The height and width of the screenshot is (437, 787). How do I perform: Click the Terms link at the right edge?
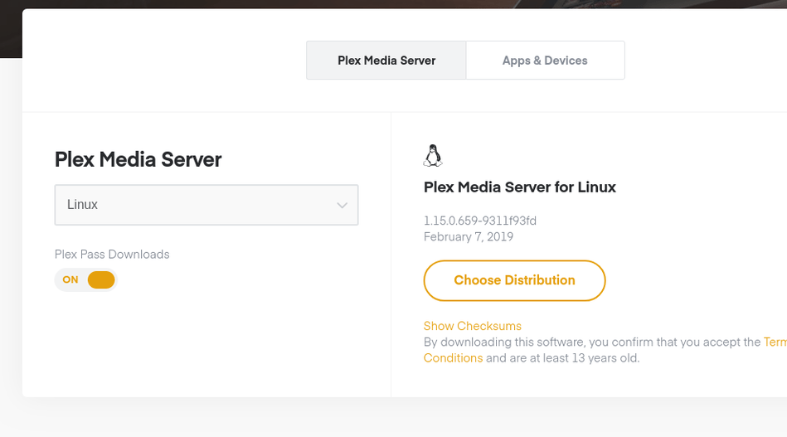point(775,342)
